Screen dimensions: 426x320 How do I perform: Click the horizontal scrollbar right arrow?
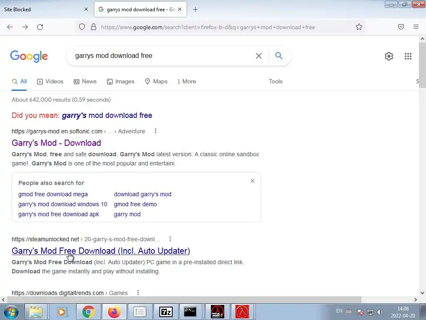click(x=416, y=300)
